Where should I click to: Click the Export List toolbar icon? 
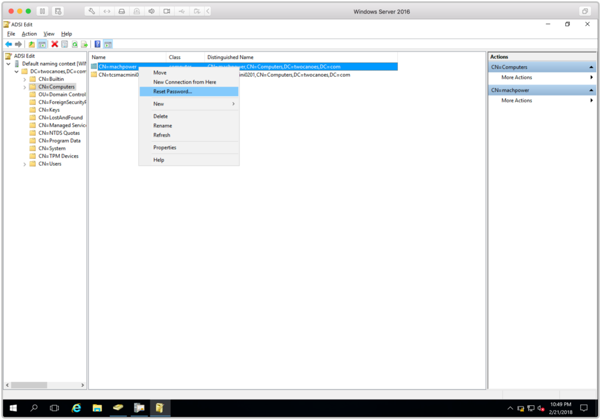[85, 45]
